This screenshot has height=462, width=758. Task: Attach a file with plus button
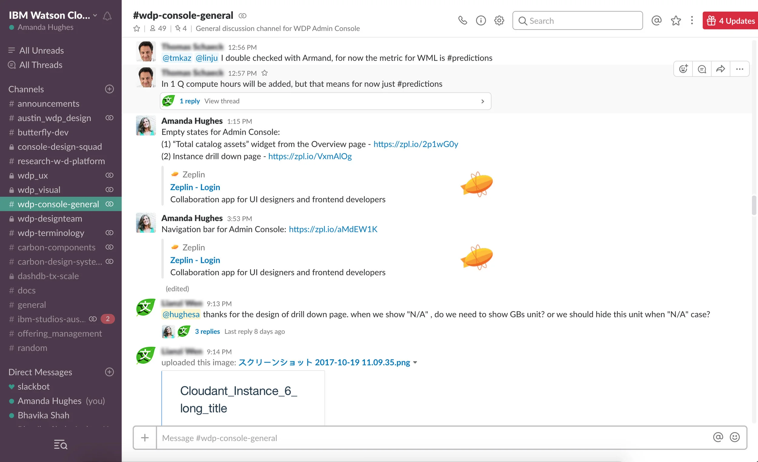(145, 437)
